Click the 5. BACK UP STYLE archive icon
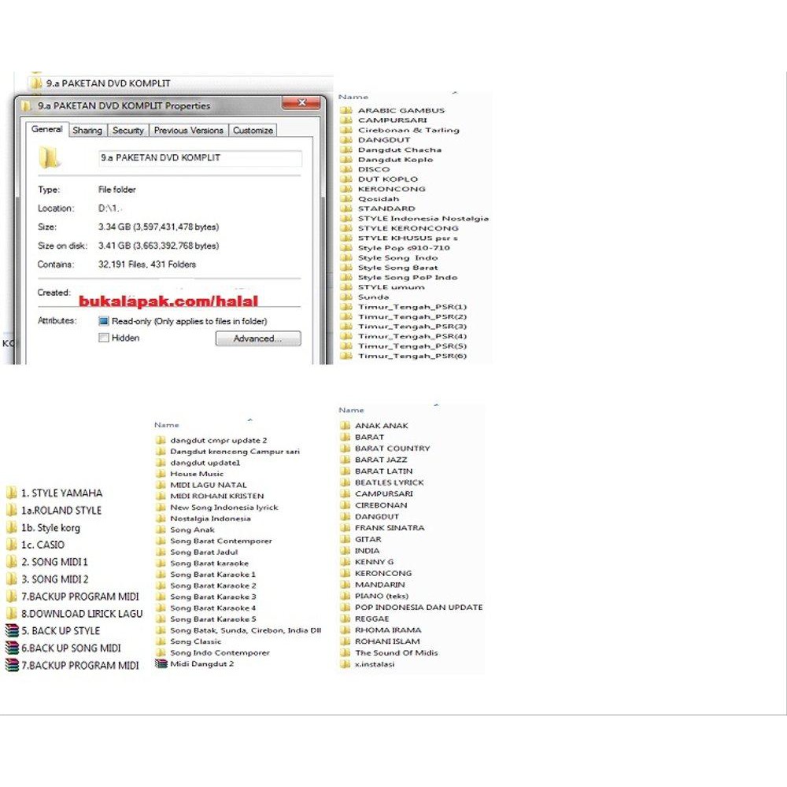787x787 pixels. point(11,630)
